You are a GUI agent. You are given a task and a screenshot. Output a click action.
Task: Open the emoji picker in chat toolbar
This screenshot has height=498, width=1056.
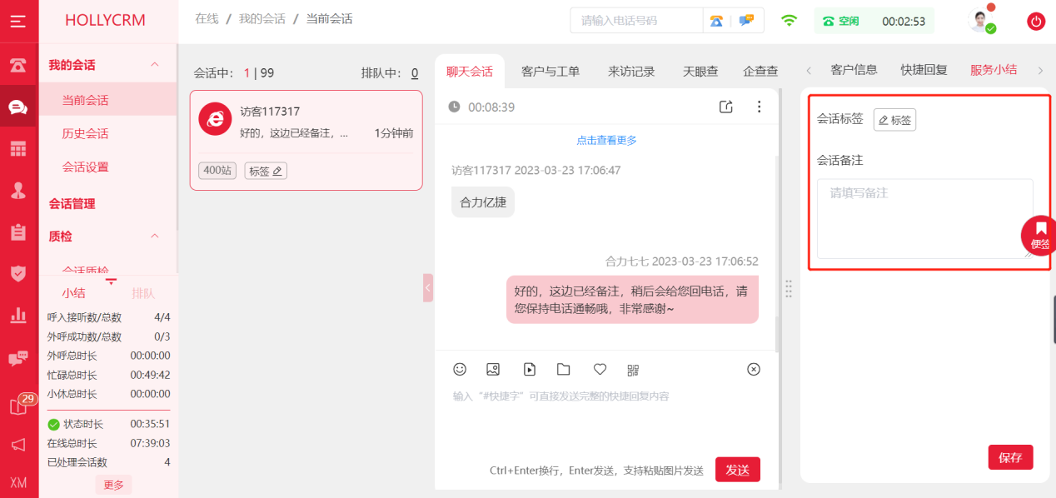[x=460, y=369]
